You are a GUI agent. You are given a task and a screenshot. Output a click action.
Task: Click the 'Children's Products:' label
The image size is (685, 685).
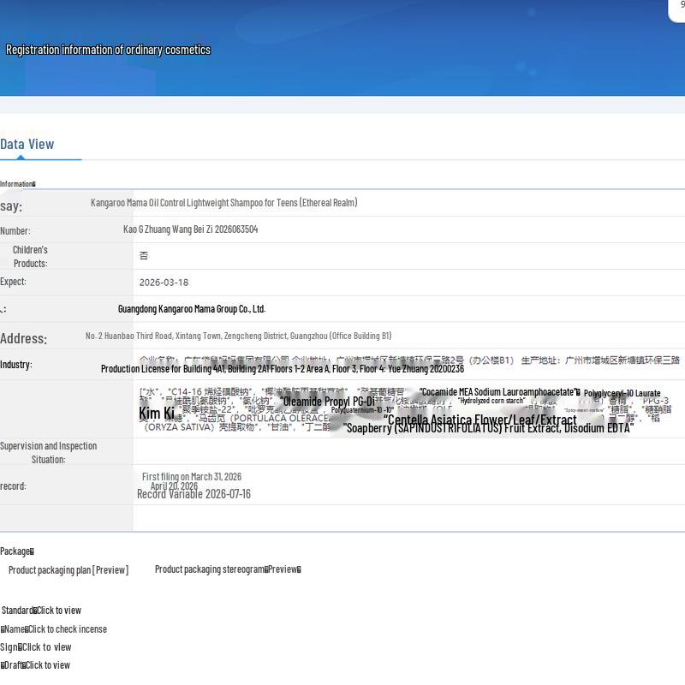click(x=30, y=256)
